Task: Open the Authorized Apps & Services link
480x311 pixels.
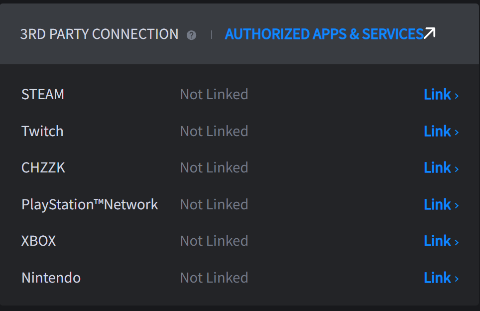Action: click(324, 34)
